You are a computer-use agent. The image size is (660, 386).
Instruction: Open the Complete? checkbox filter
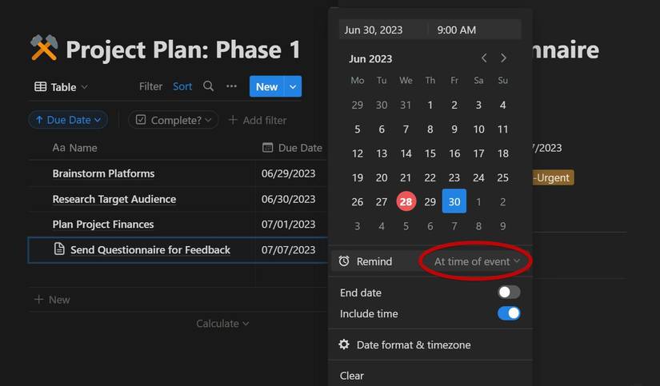point(173,120)
